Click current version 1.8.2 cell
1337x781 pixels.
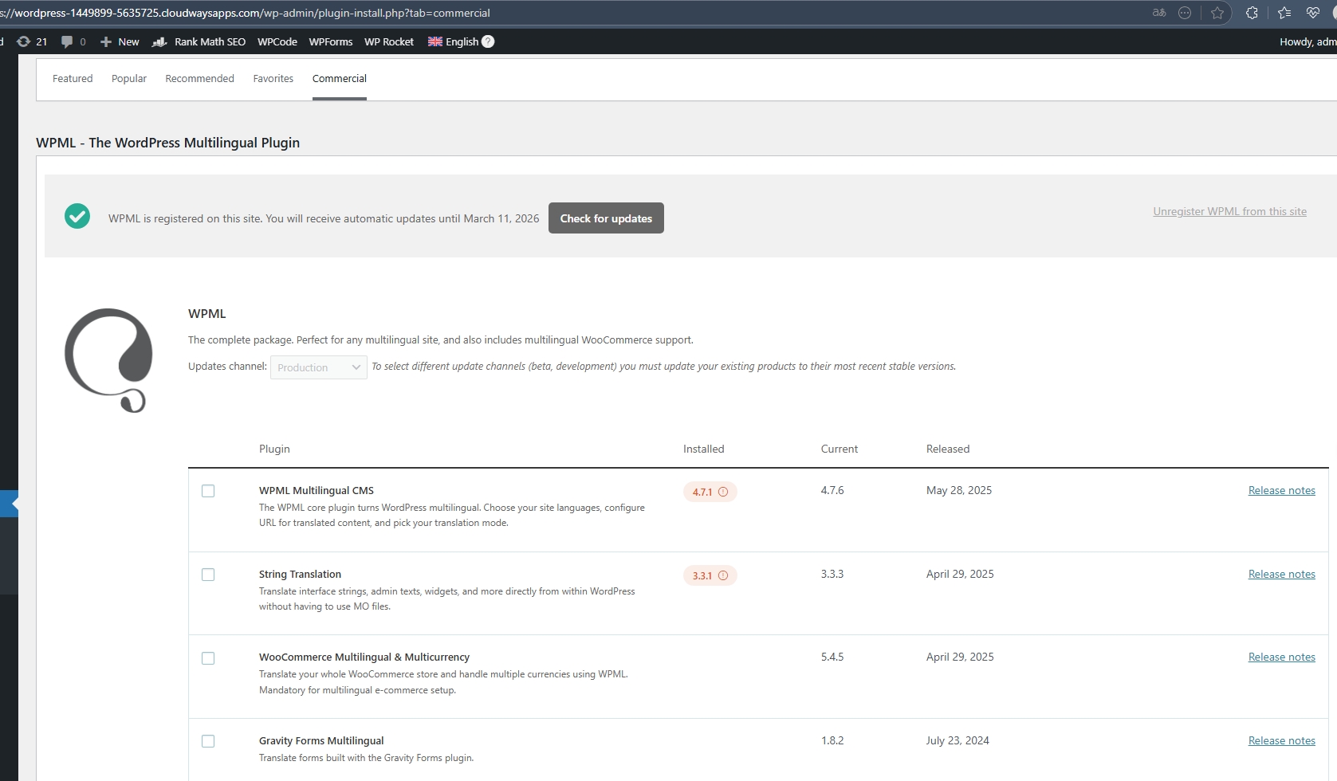point(832,740)
